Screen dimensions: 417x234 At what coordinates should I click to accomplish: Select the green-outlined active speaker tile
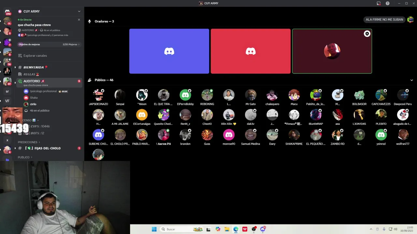[332, 51]
